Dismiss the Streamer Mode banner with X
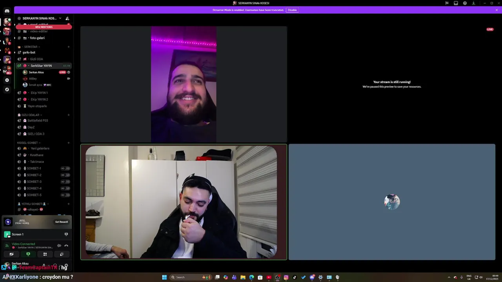The width and height of the screenshot is (502, 282). pos(497,10)
